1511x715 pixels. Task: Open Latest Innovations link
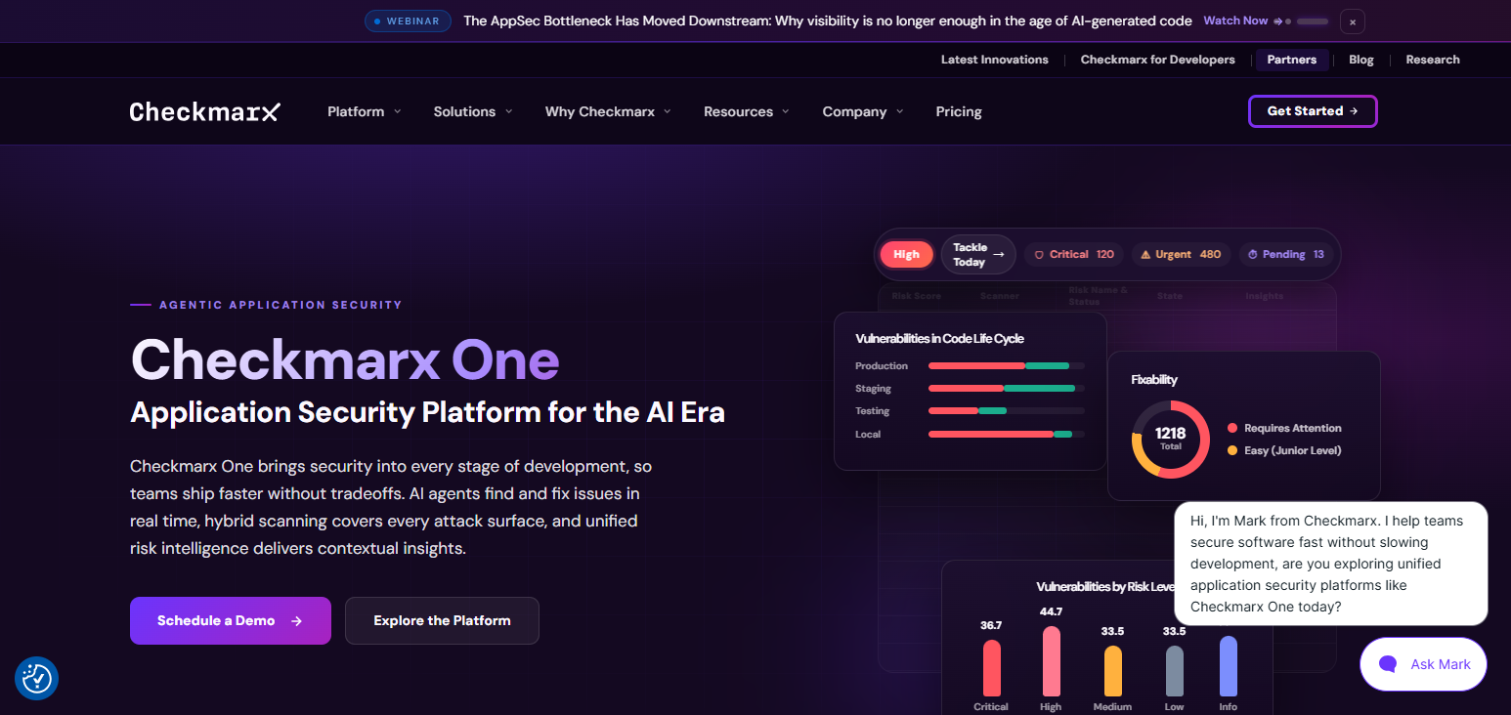pos(995,60)
